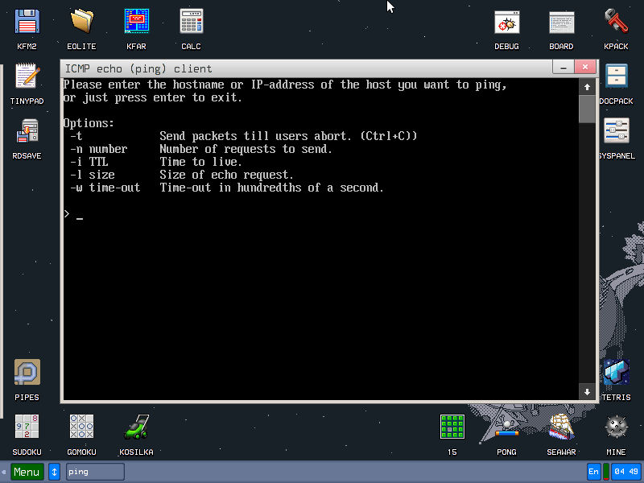Click the '-i TTL' option text
This screenshot has height=483, width=644.
[x=89, y=162]
